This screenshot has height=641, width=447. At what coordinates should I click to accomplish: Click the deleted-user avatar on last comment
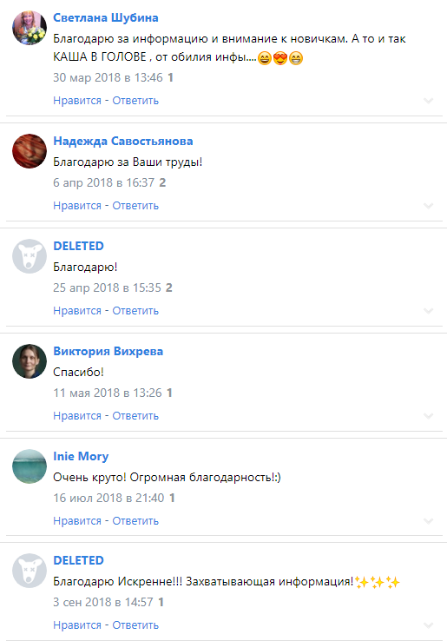coord(30,571)
